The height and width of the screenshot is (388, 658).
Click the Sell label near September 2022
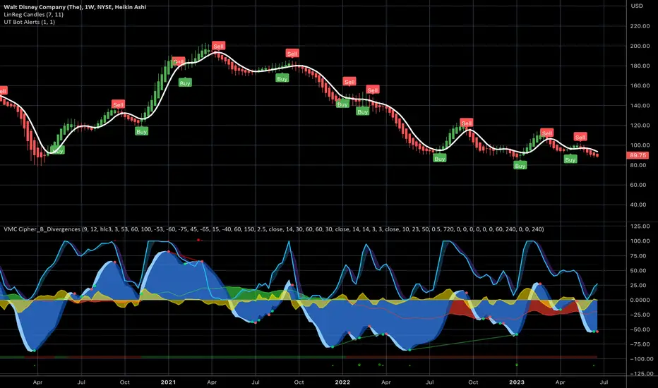(467, 123)
